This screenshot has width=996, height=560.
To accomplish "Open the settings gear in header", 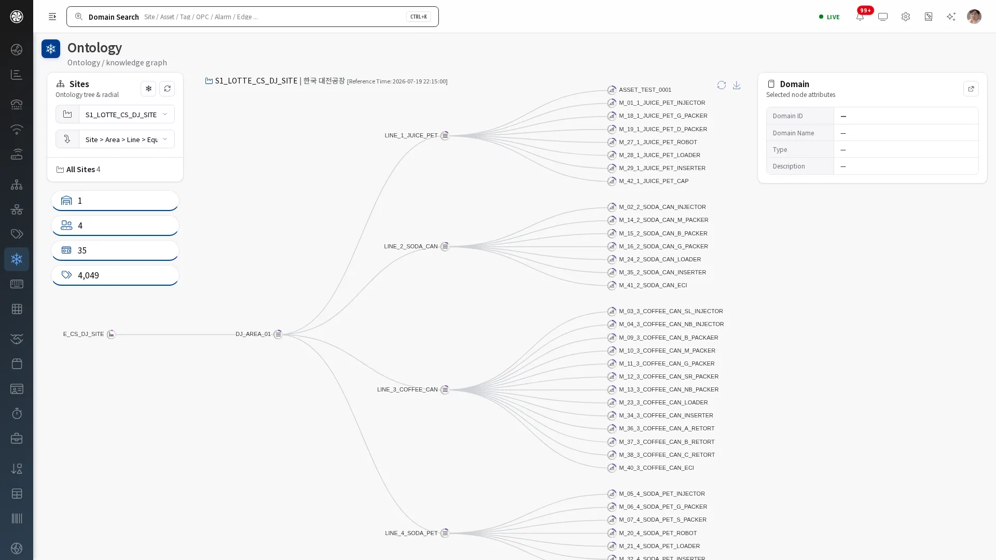I will (x=906, y=17).
